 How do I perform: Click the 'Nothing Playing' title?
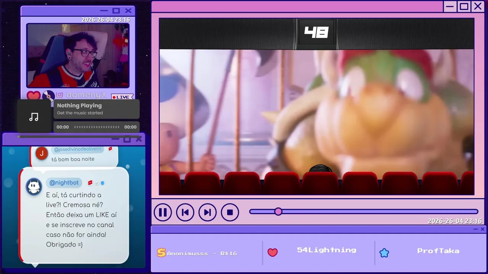[x=79, y=105]
